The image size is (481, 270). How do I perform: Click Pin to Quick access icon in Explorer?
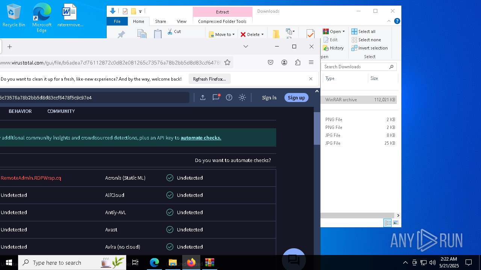click(x=121, y=34)
